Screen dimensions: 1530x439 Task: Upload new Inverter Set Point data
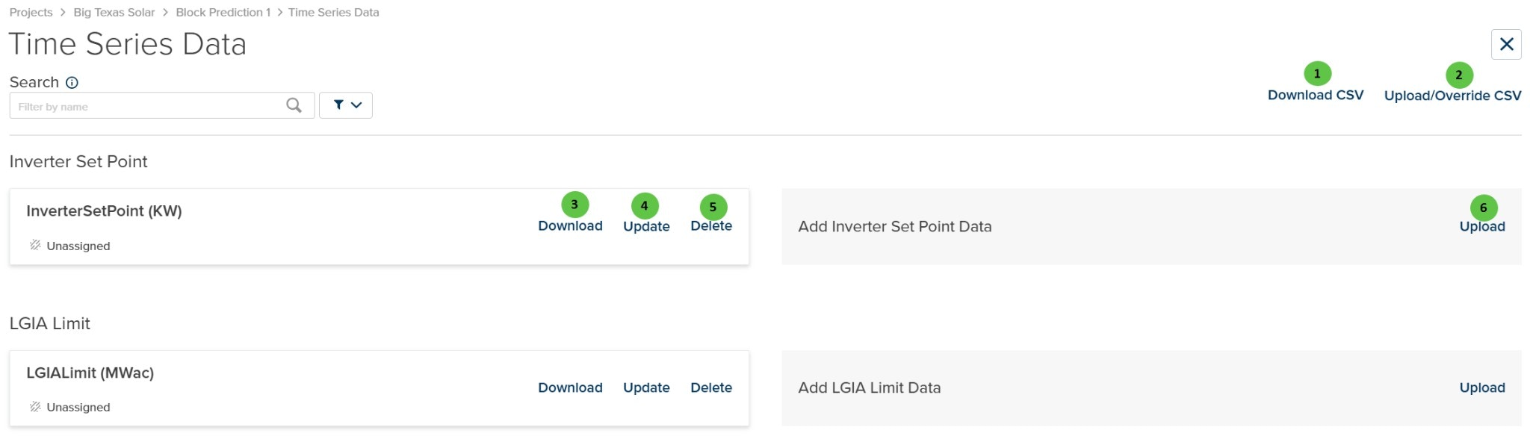coord(1482,226)
